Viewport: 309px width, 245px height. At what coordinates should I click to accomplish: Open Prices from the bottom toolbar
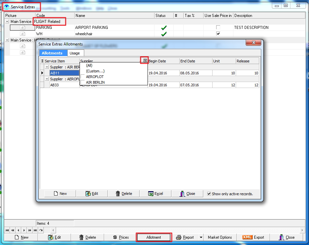121,237
